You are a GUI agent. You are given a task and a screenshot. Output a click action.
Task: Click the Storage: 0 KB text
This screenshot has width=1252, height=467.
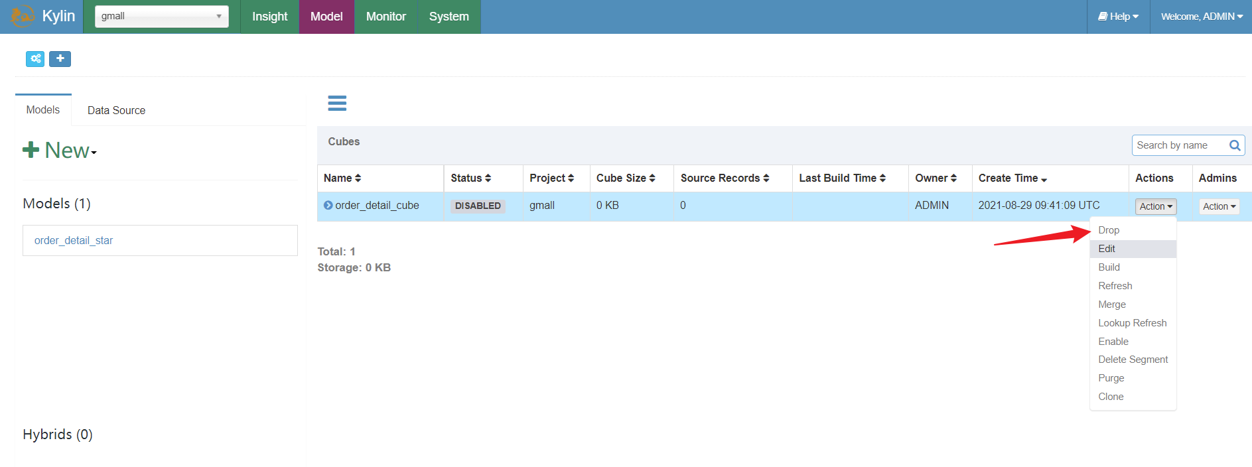354,267
